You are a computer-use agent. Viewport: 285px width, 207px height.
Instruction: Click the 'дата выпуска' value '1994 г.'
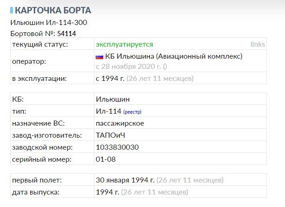[x=107, y=192]
